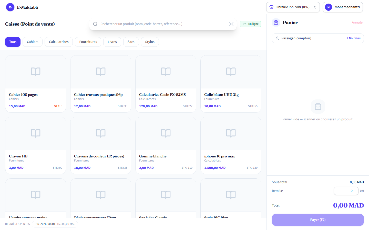Click the person icon in Passager field
This screenshot has height=230, width=369.
277,38
